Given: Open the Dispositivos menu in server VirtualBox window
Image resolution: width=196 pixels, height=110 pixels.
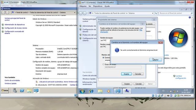Looking at the screenshot, I should pyautogui.click(x=20, y=6).
